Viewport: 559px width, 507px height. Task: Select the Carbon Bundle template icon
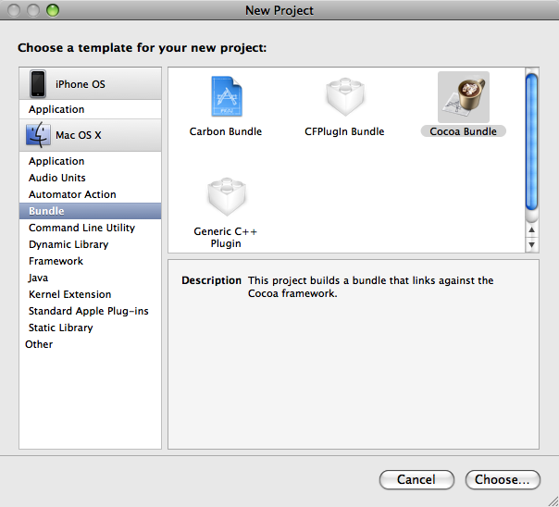[x=226, y=98]
